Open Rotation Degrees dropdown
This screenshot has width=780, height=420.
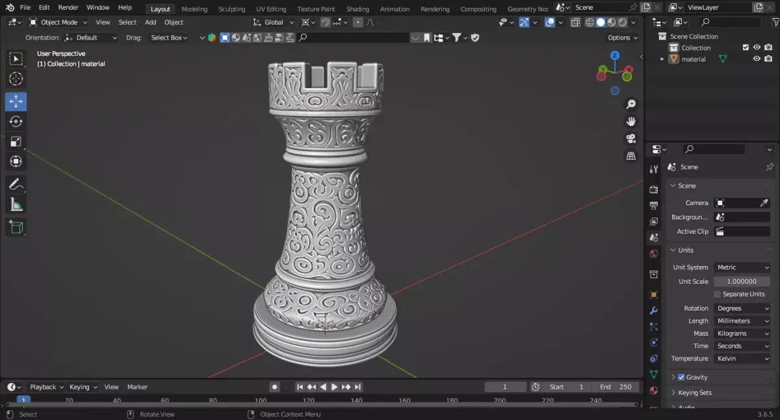[742, 308]
